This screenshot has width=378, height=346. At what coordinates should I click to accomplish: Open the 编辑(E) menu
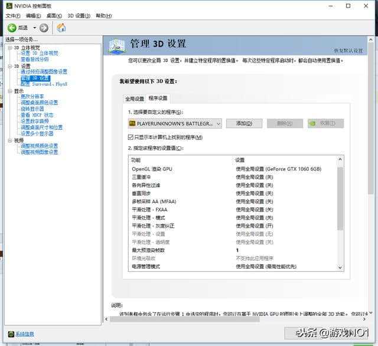tap(33, 16)
